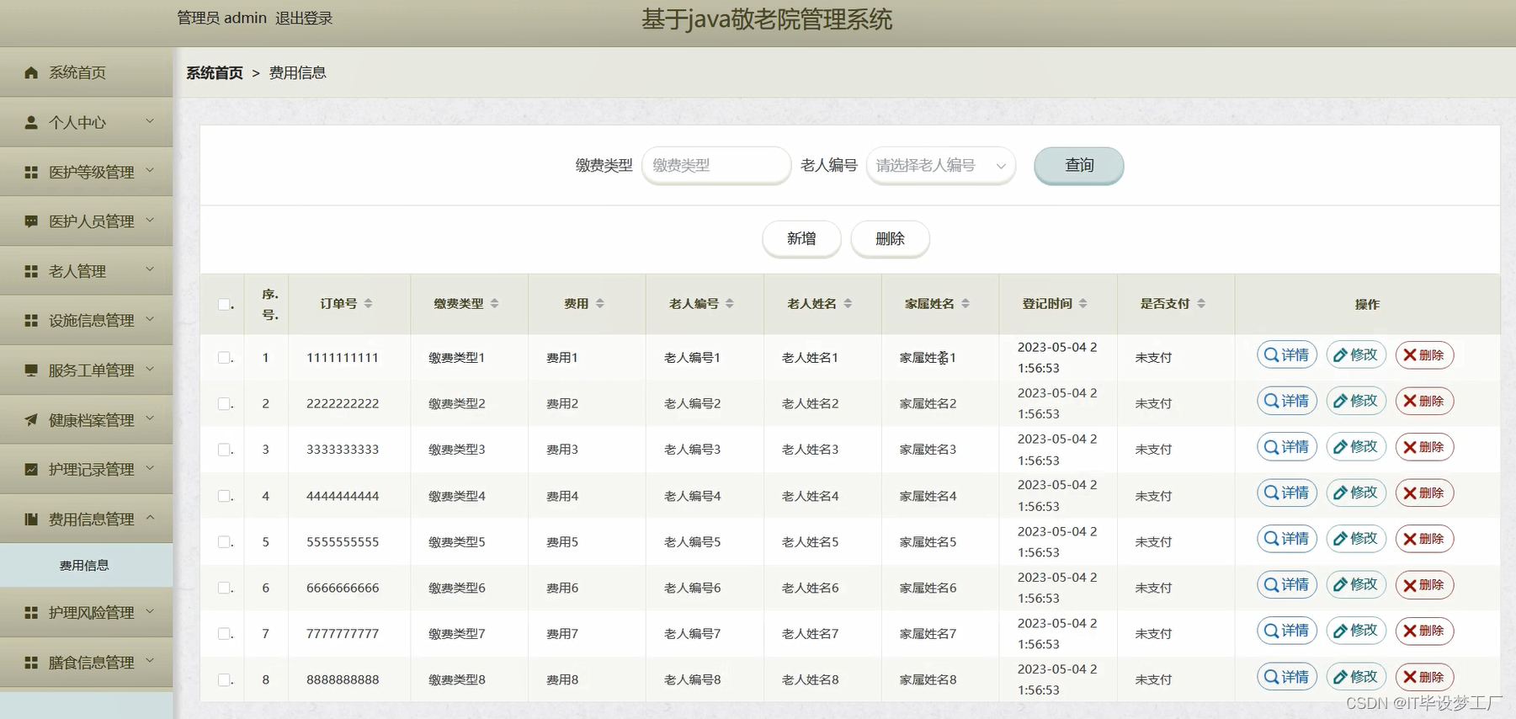Sort by 老人编号 column arrows
This screenshot has height=719, width=1516.
click(x=730, y=304)
